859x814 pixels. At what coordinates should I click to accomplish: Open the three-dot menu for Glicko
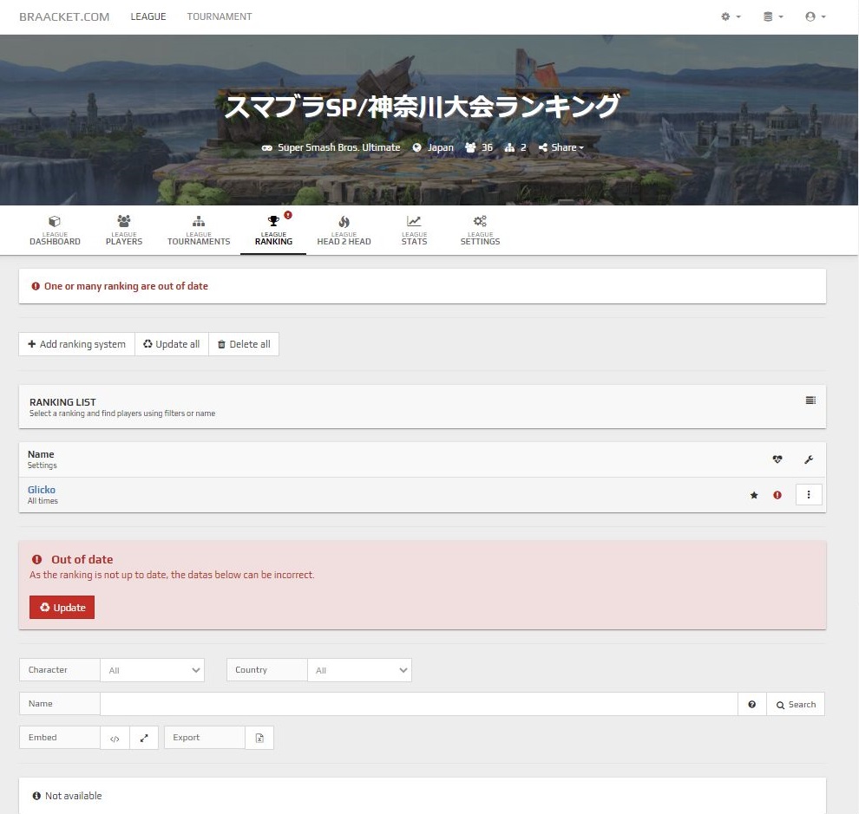809,495
